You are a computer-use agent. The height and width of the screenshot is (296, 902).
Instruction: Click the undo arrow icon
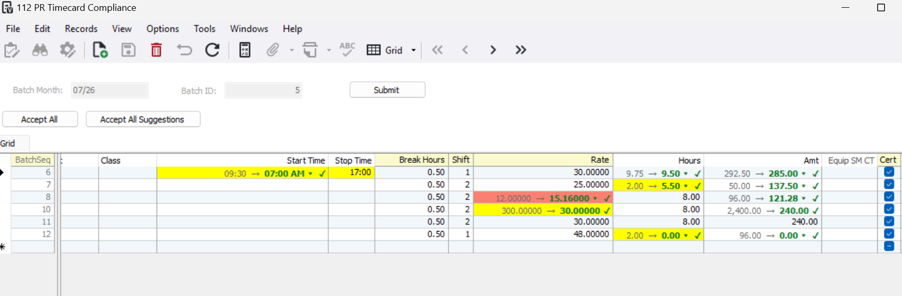click(184, 50)
